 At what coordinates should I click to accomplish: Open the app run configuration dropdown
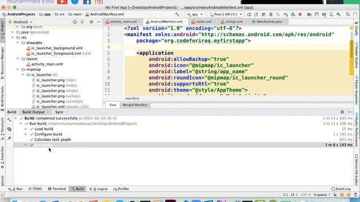click(195, 14)
